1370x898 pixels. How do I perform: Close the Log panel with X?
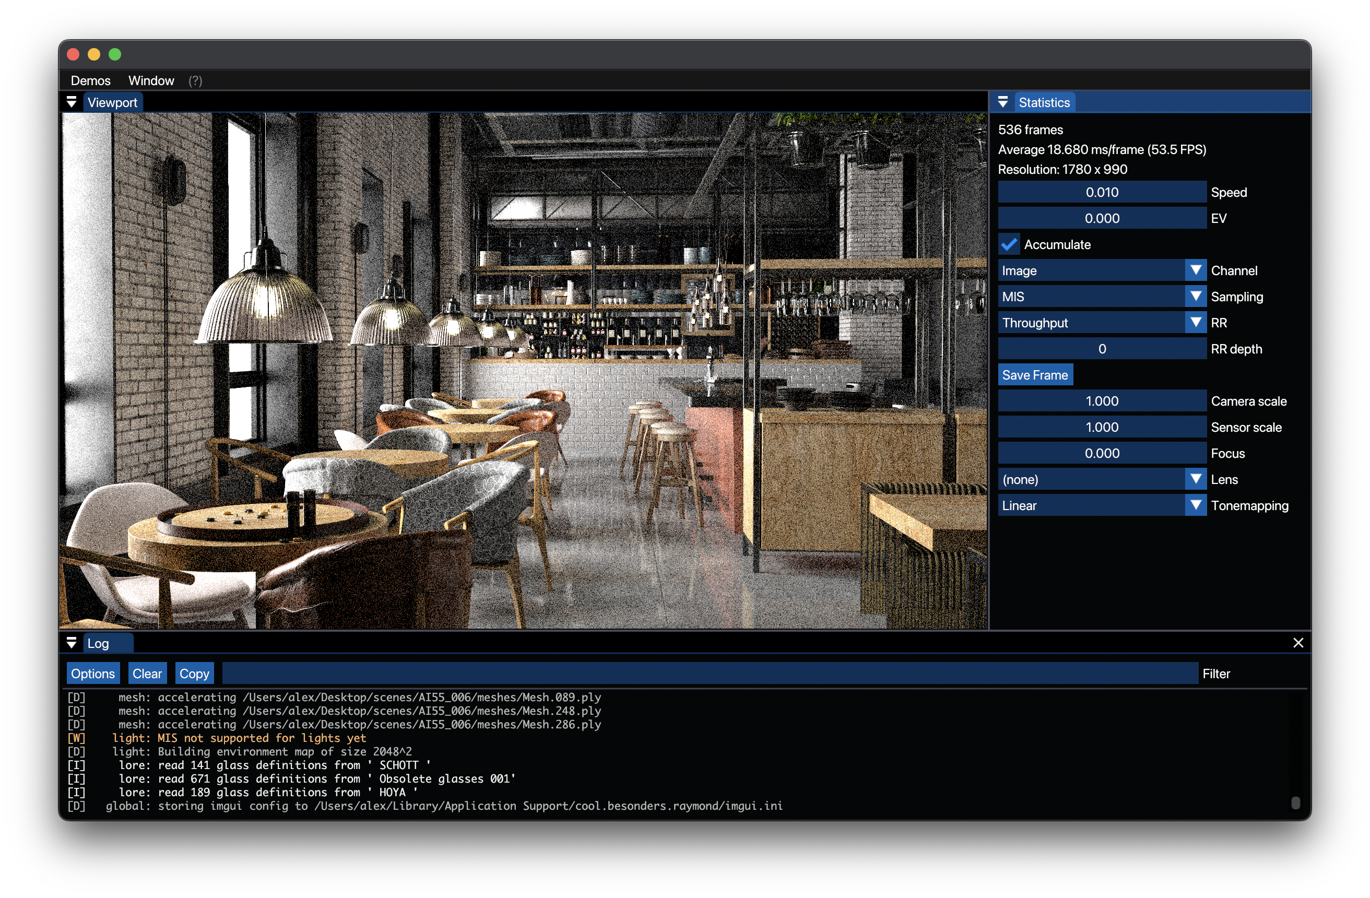tap(1298, 643)
